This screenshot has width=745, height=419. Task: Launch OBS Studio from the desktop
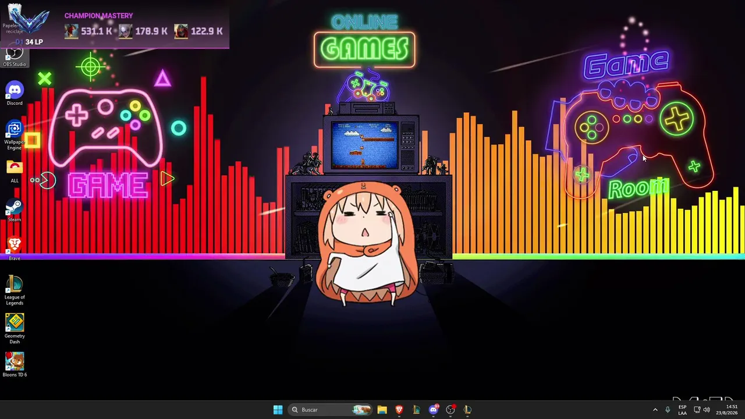click(15, 57)
